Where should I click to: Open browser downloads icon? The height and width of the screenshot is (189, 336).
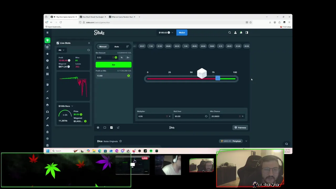click(270, 22)
